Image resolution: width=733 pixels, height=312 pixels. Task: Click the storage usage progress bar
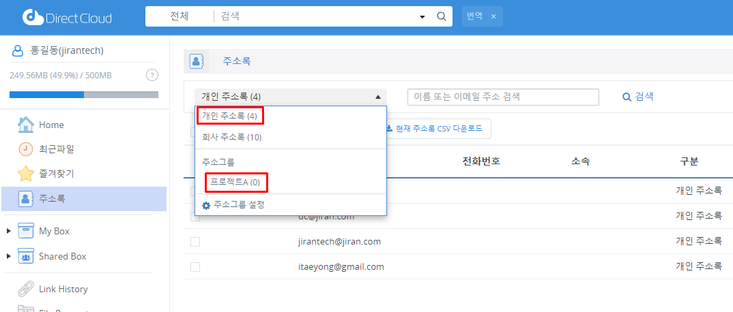(84, 95)
